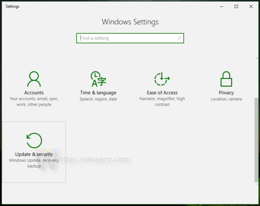Image resolution: width=260 pixels, height=206 pixels.
Task: Open the Time & language label
Action: [x=98, y=93]
